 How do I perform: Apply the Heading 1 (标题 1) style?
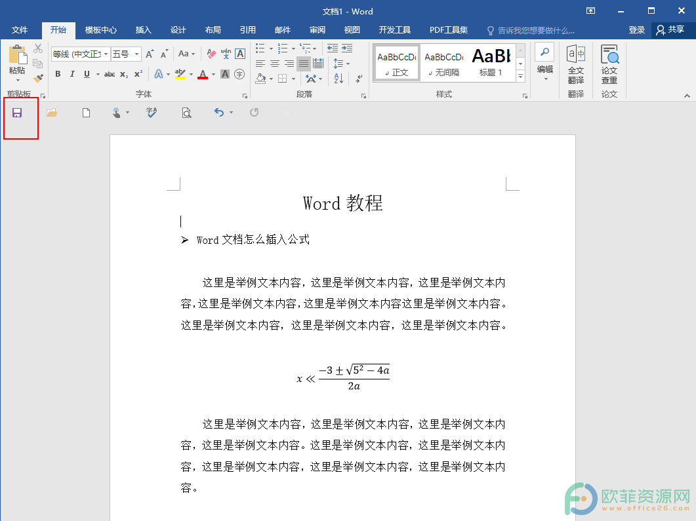[x=491, y=62]
